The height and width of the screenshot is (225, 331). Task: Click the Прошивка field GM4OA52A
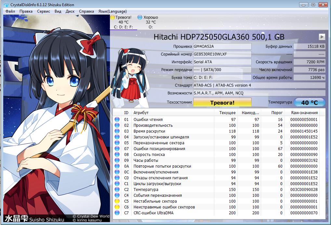pos(222,46)
